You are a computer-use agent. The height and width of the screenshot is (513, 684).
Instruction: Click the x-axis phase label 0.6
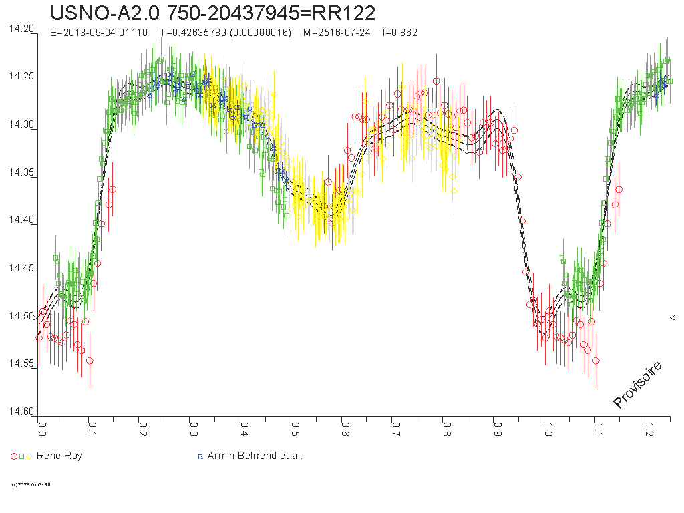[x=345, y=430]
